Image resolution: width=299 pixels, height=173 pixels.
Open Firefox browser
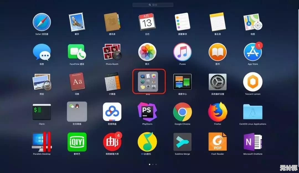tap(218, 112)
